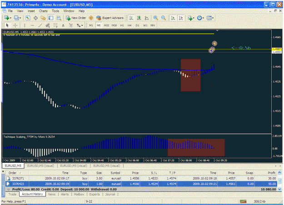Click the terminal scrollbar down arrow

point(279,189)
